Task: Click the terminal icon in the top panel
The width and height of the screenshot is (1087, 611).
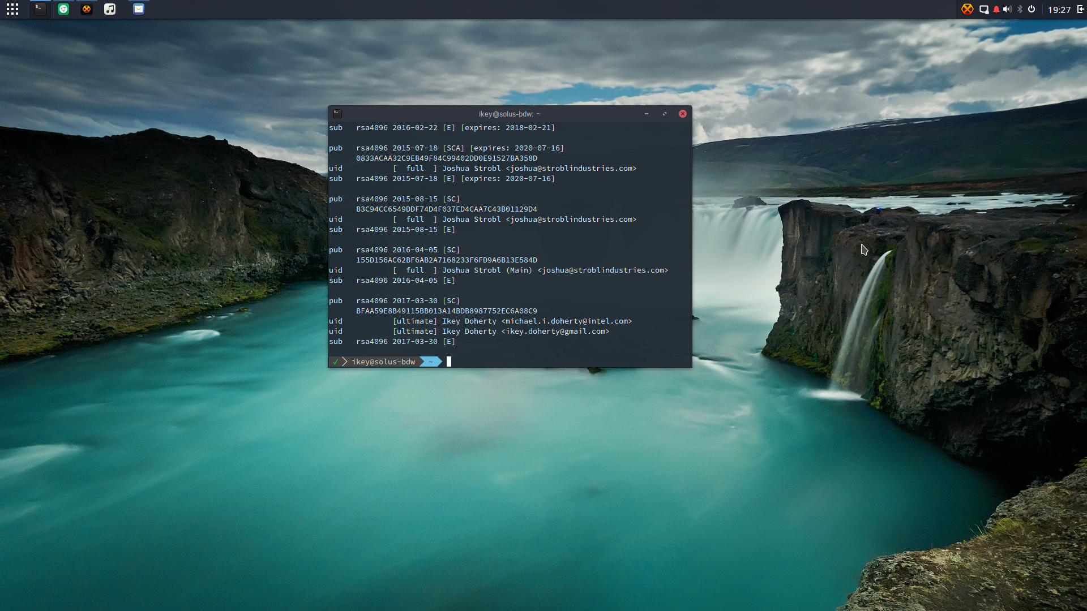Action: [x=40, y=9]
